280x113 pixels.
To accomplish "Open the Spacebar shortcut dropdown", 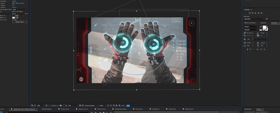I will [254, 19].
